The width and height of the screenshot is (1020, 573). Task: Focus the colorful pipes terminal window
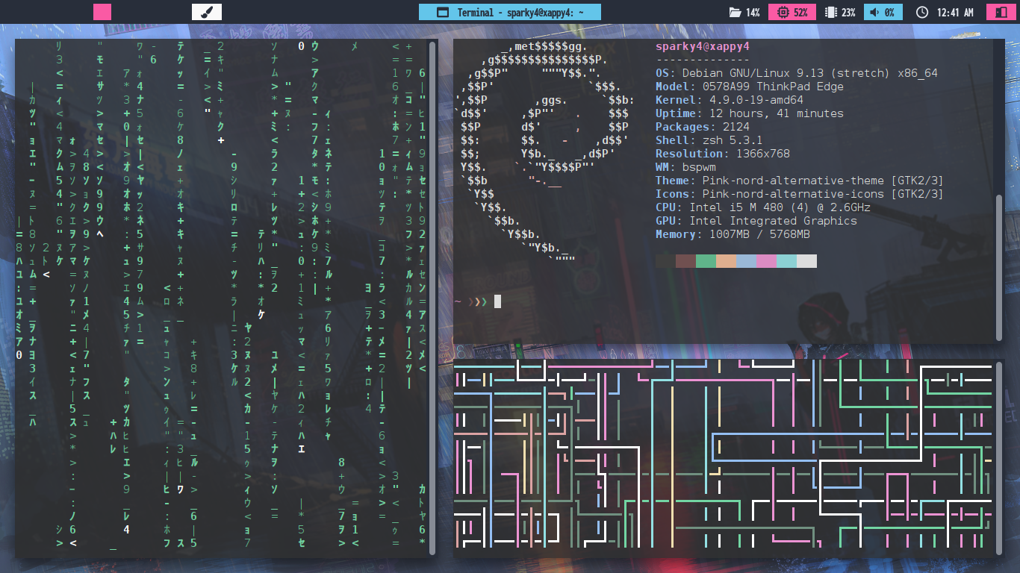tap(723, 457)
